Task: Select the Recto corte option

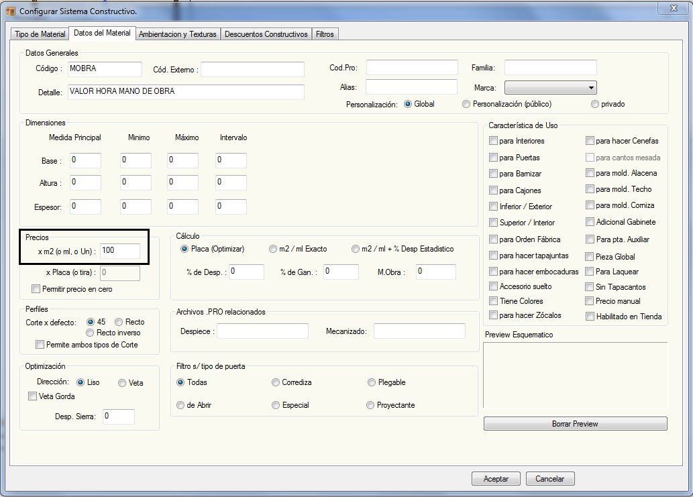Action: [x=119, y=322]
